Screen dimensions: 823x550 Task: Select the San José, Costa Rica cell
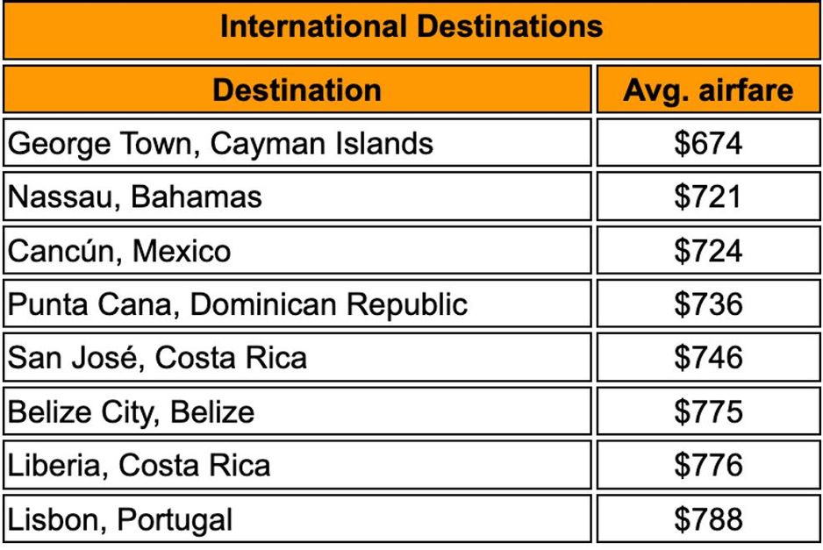158,358
